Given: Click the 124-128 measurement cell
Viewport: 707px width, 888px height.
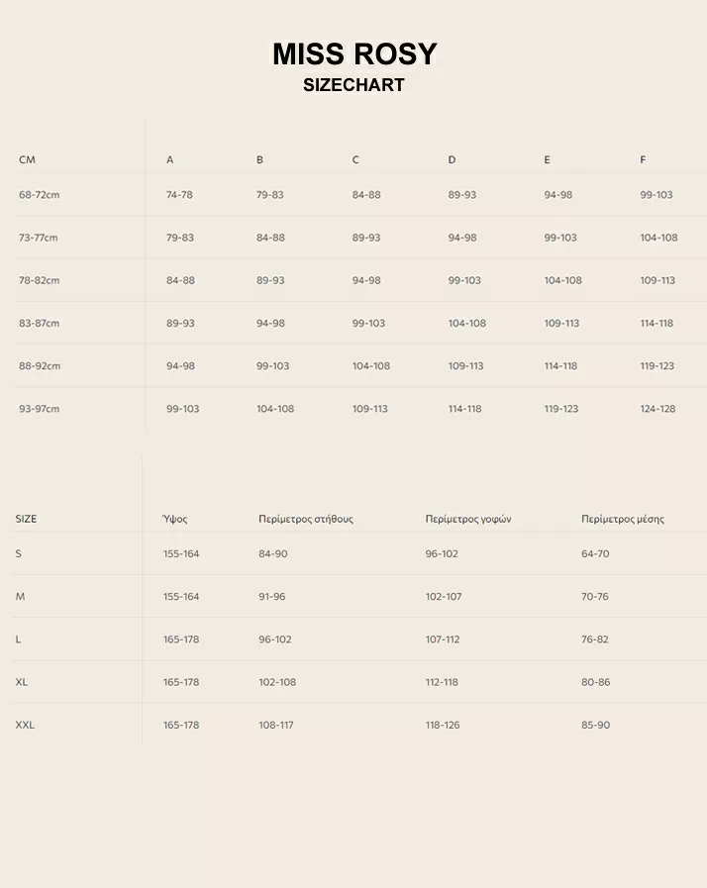Looking at the screenshot, I should [657, 409].
